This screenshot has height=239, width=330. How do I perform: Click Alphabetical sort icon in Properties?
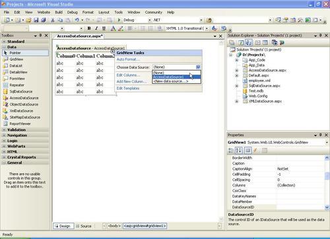(x=239, y=151)
